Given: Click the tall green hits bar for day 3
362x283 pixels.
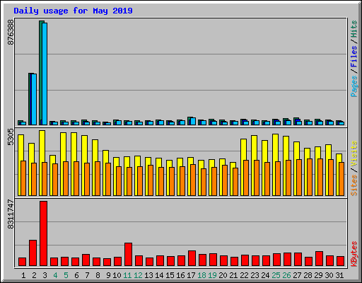Looking at the screenshot, I should tap(40, 73).
